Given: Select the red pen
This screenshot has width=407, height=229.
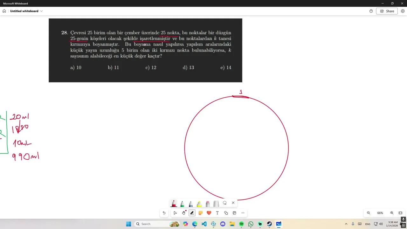Looking at the screenshot, I should [174, 204].
